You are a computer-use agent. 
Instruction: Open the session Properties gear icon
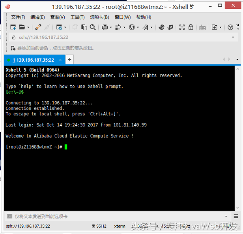point(59,27)
